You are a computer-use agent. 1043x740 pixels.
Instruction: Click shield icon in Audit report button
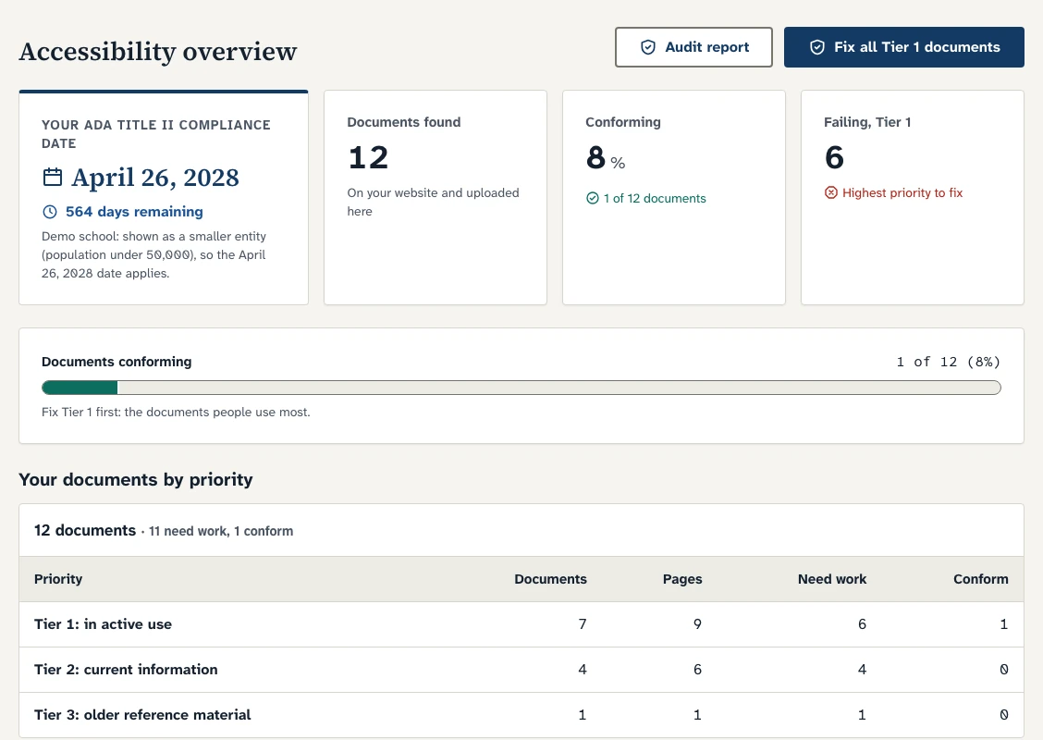click(648, 47)
